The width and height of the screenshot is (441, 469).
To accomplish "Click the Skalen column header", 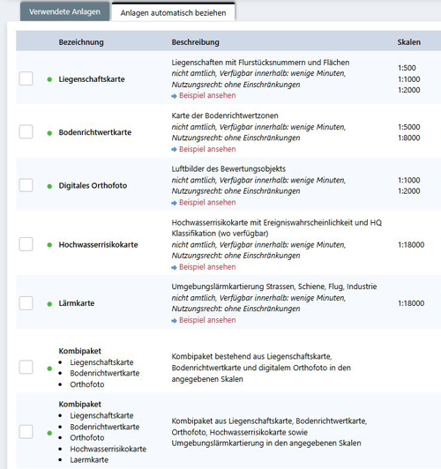I will coord(408,42).
